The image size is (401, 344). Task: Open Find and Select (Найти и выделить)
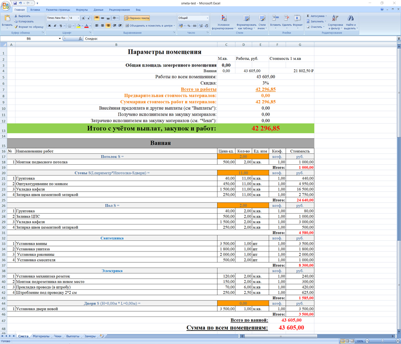(x=350, y=22)
